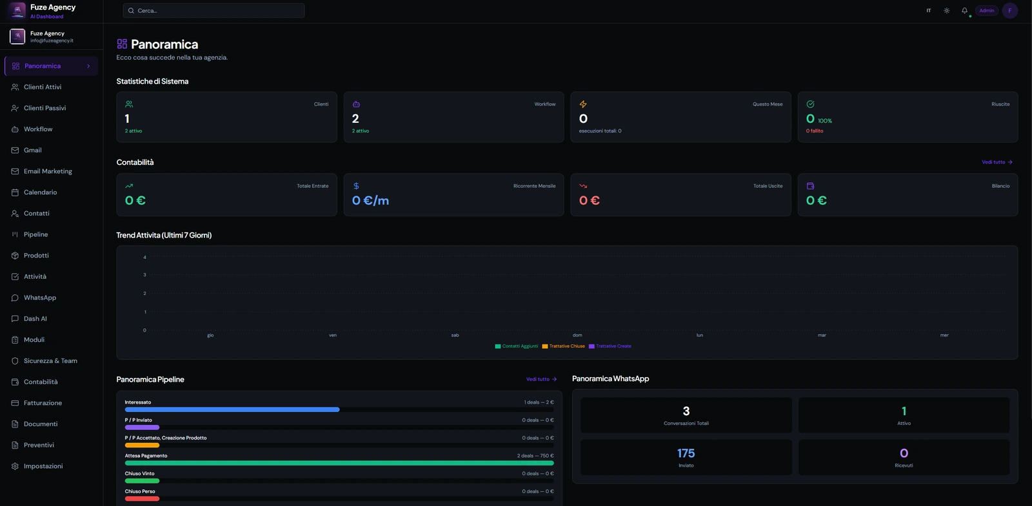Click the Attivo WhatsApp tile
This screenshot has height=506, width=1032.
pos(904,415)
